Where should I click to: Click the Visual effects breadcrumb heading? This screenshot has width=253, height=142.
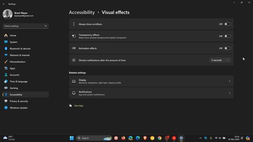(115, 12)
